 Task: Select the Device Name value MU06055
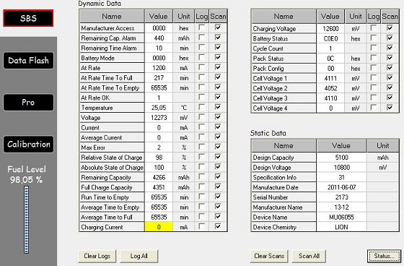point(342,217)
